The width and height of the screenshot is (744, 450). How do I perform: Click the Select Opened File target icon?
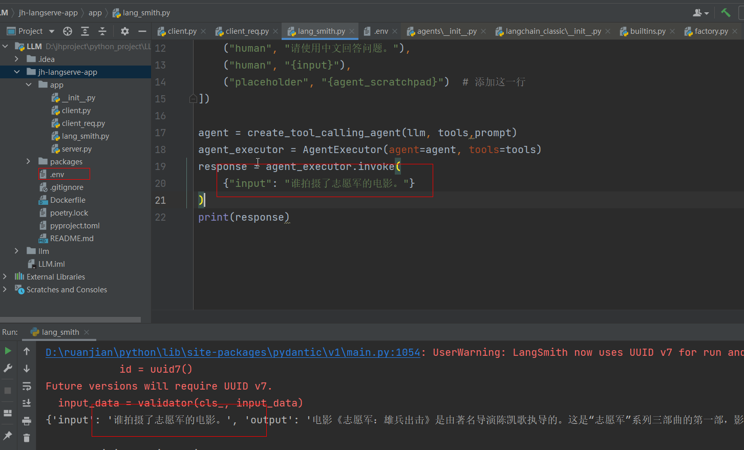[x=68, y=31]
